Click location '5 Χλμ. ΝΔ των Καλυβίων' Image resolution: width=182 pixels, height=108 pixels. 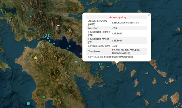pos(127,50)
